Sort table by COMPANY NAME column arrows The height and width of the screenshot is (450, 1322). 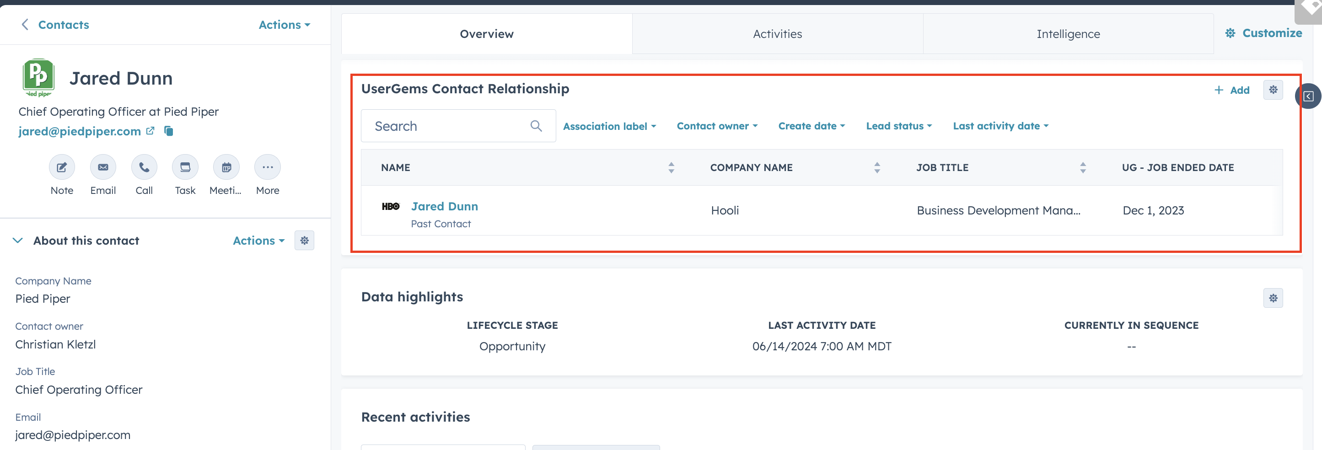pos(877,167)
